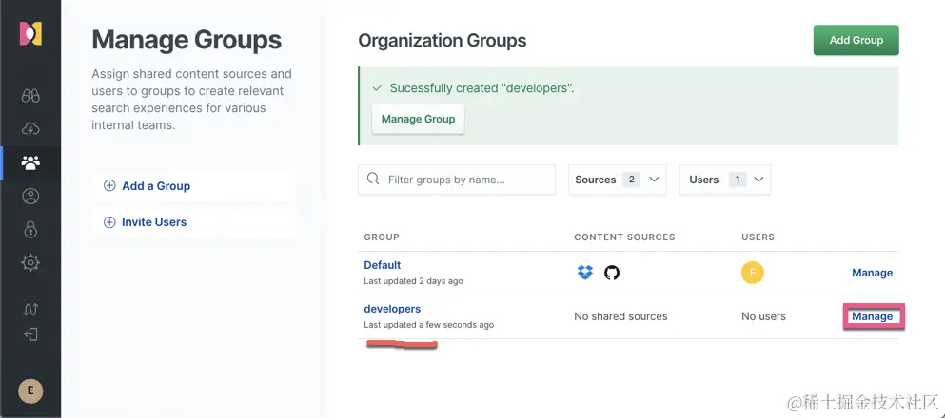Open the Settings gear sidebar icon
Screen dimensions: 945x418
[x=30, y=263]
